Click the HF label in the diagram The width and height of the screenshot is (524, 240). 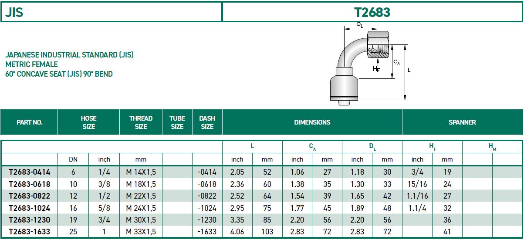[x=376, y=68]
